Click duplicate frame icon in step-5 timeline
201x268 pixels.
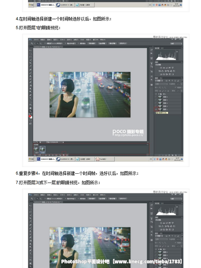[x=64, y=155]
